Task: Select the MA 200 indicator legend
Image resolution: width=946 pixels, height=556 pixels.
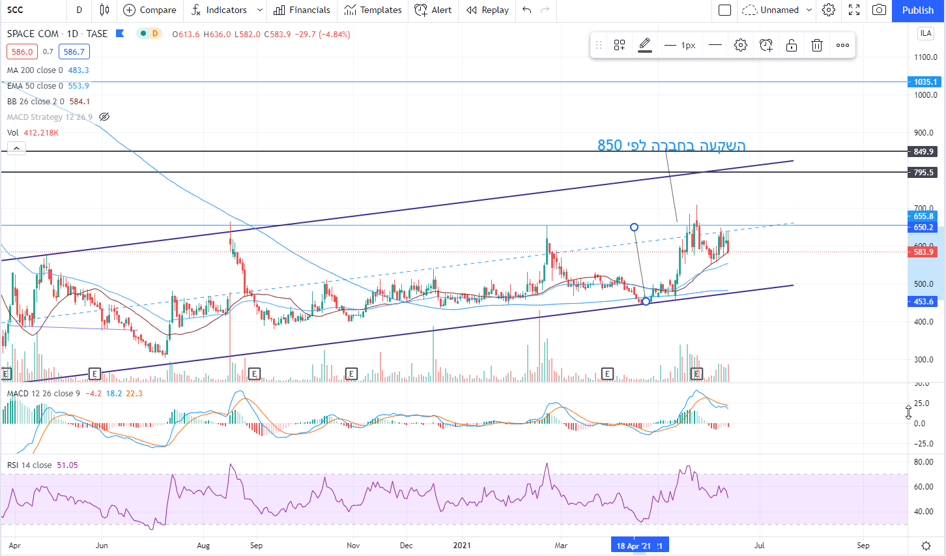Action: pyautogui.click(x=35, y=70)
